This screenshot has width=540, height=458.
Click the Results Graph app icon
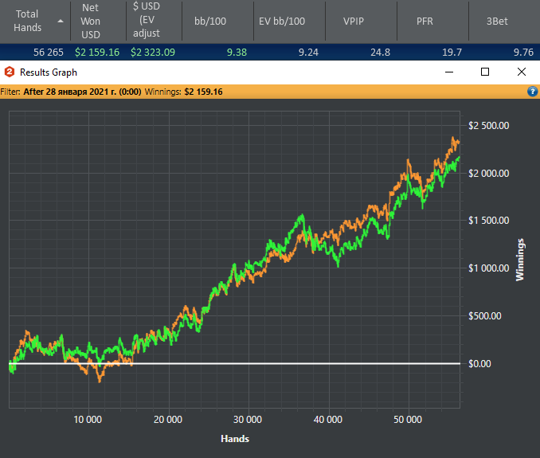click(10, 72)
